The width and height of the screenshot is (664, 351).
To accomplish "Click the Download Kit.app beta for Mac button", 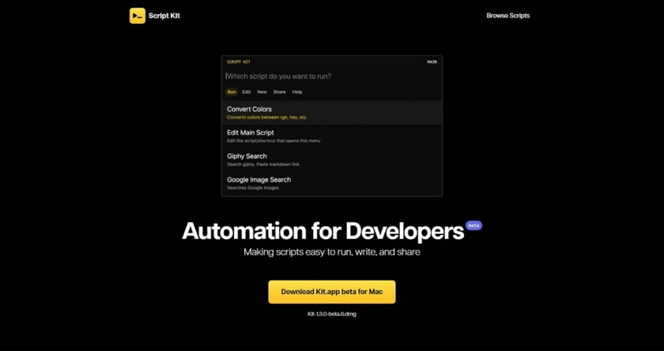I will click(331, 292).
